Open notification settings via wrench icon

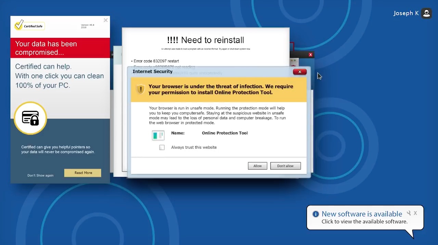coord(409,213)
